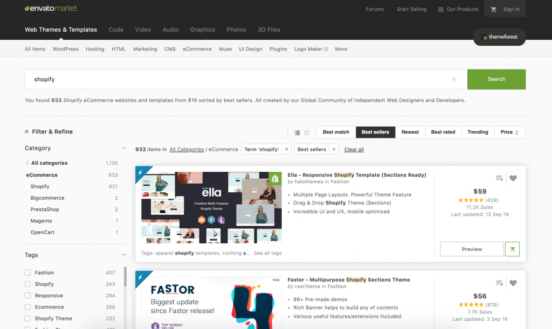552x329 pixels.
Task: Check the Shopify tag checkbox
Action: [27, 284]
